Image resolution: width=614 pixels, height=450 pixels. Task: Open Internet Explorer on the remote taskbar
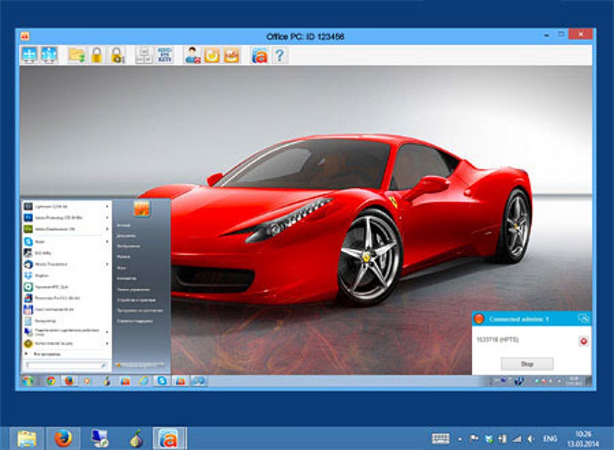(144, 381)
